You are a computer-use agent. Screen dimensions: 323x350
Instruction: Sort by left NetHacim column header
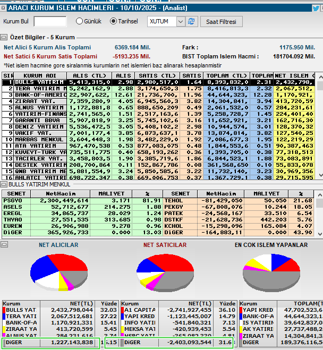coord(61,194)
